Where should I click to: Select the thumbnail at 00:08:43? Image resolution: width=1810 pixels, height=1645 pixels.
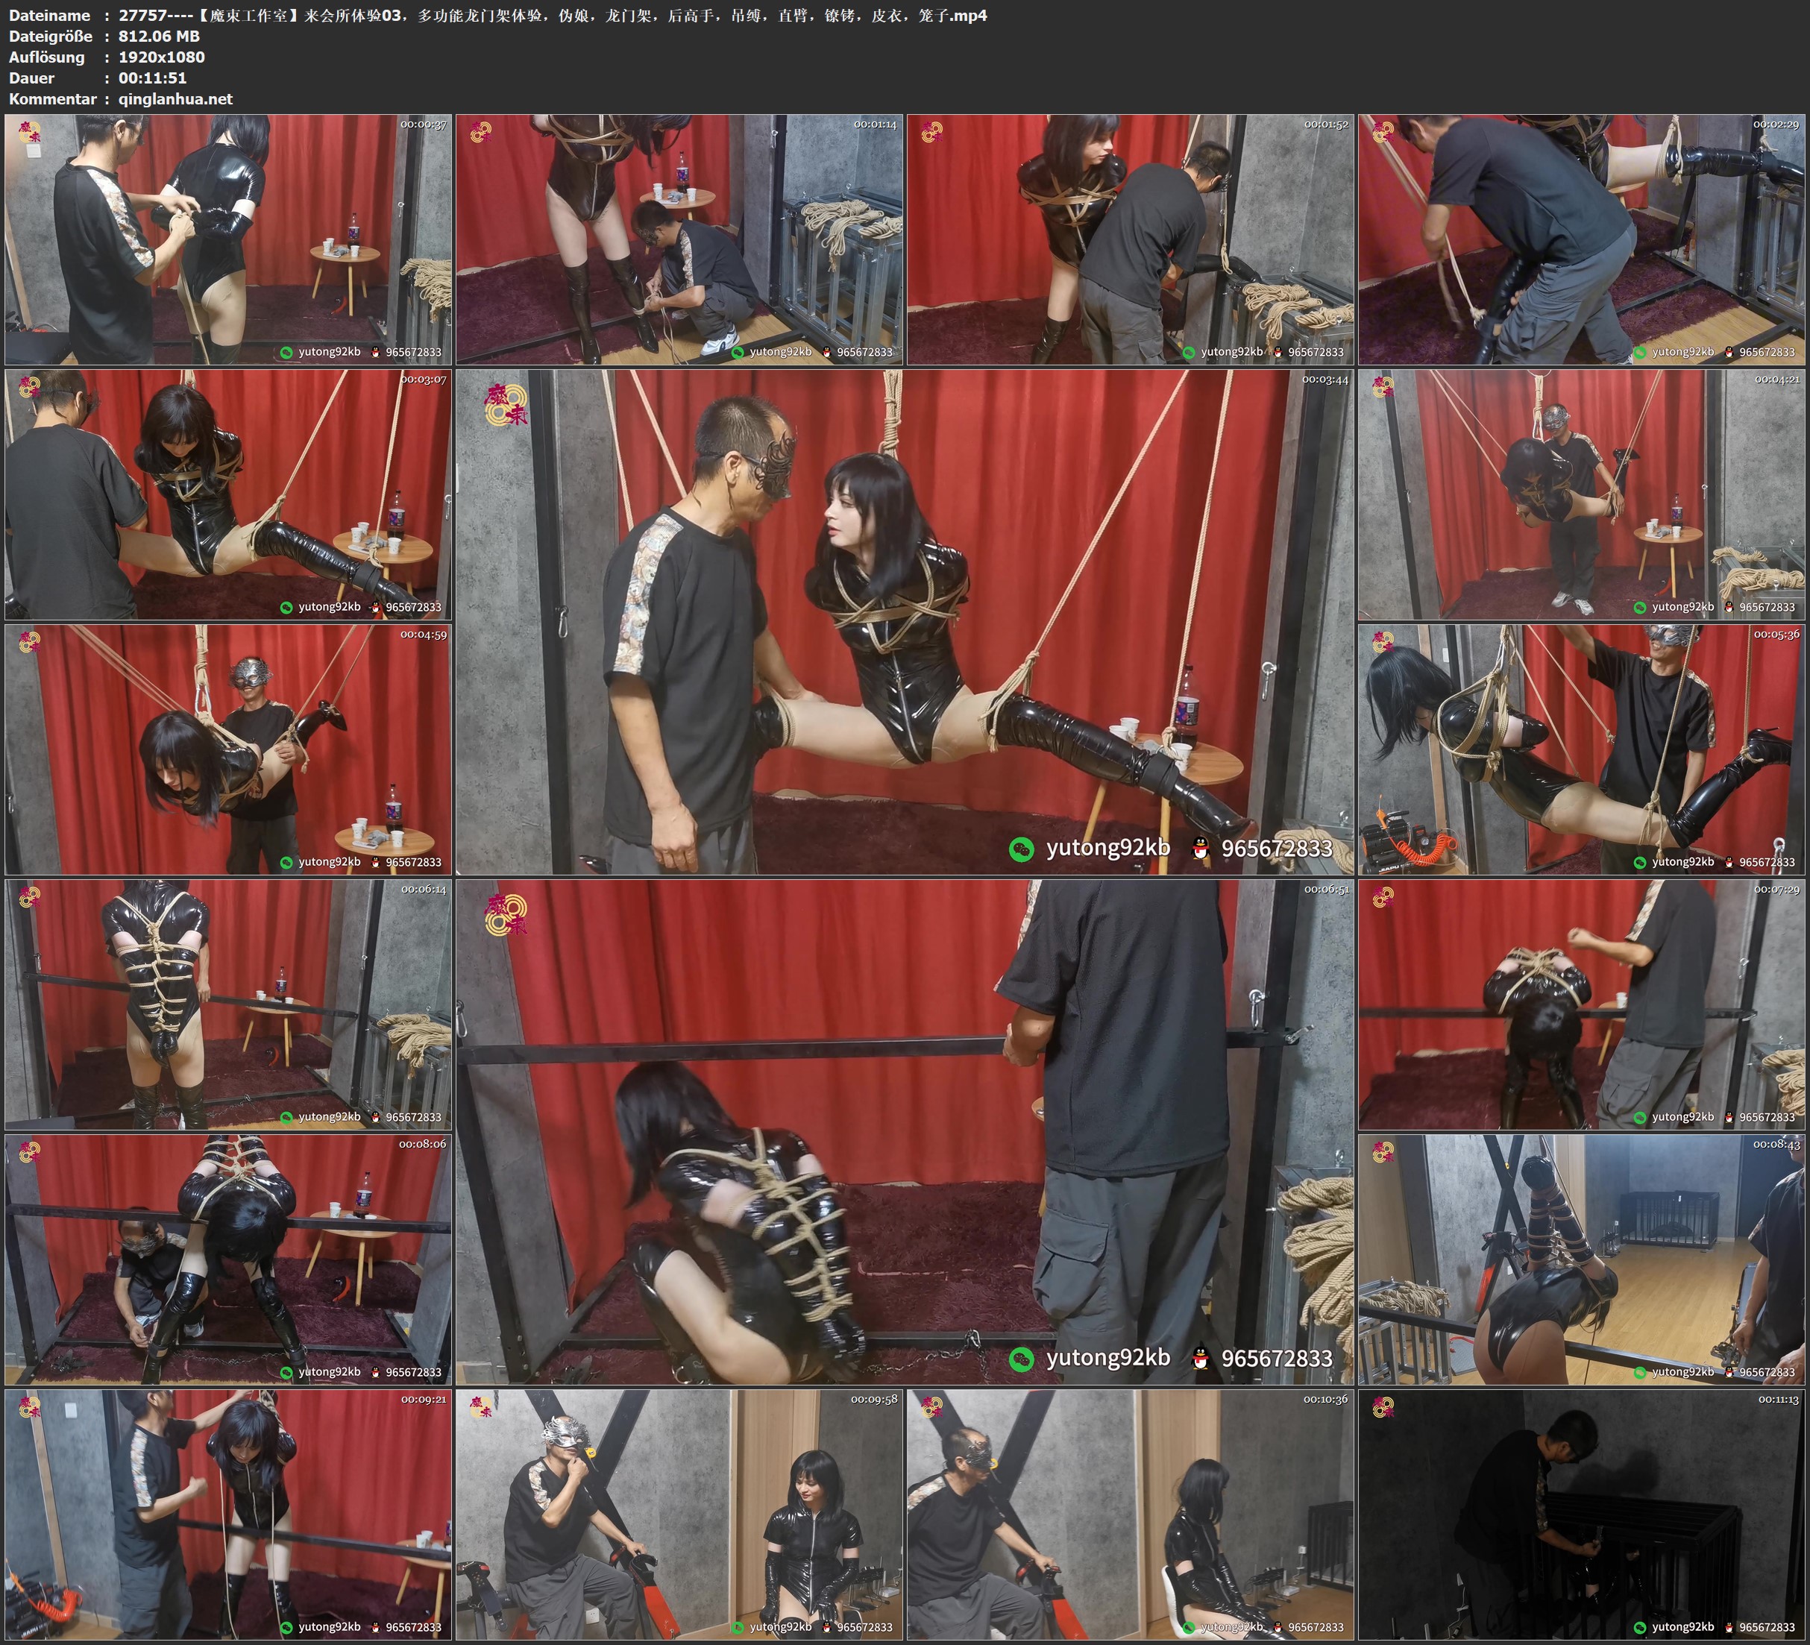point(1581,1259)
